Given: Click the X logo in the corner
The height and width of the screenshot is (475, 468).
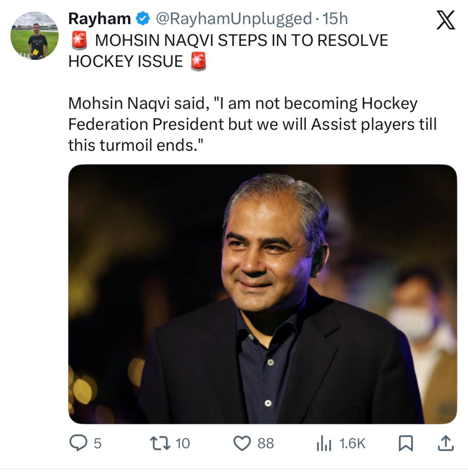Looking at the screenshot, I should click(x=446, y=21).
